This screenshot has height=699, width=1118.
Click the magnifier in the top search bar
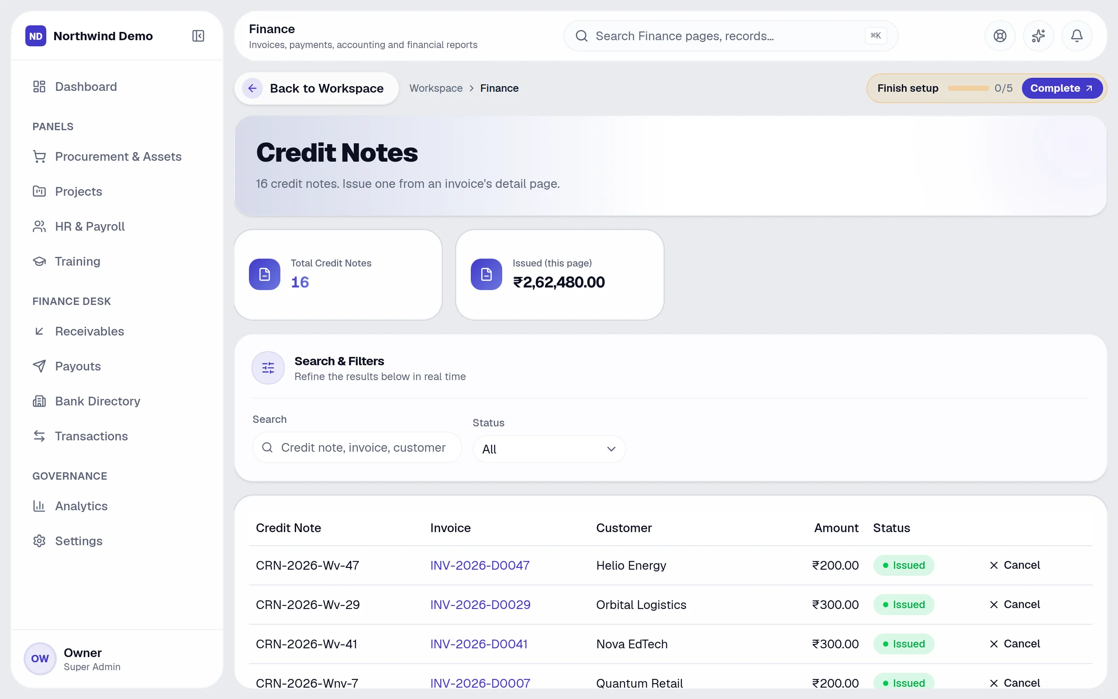pyautogui.click(x=582, y=36)
